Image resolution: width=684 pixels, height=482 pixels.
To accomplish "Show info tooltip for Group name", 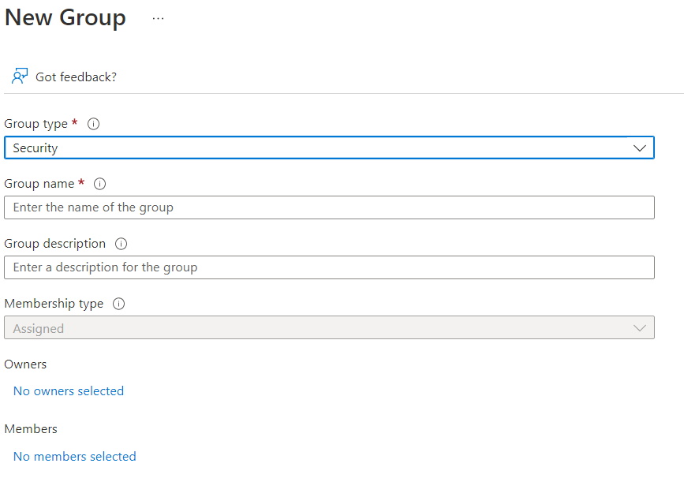I will pos(100,184).
